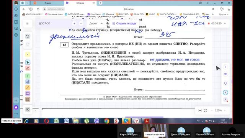Select the arrow pointer tool

[28, 62]
